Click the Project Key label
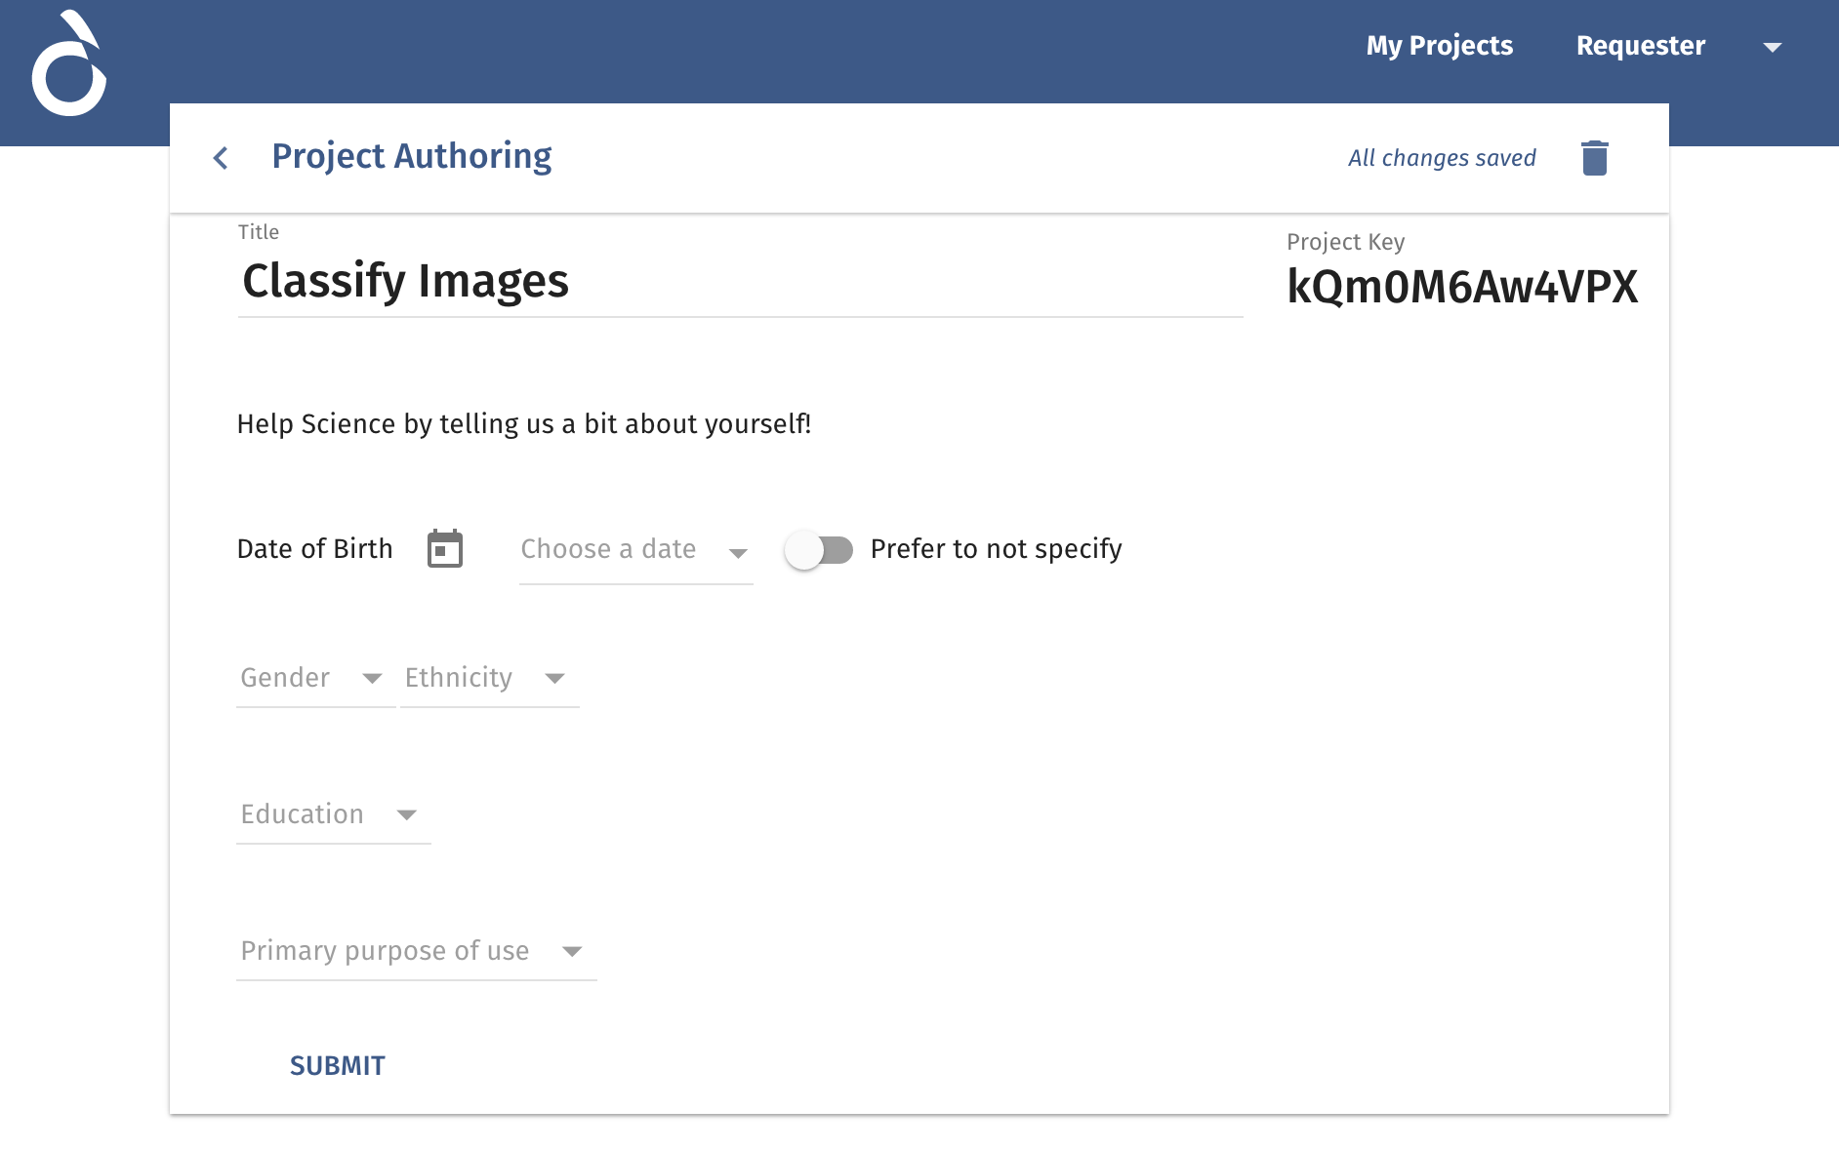1839x1149 pixels. 1345,242
